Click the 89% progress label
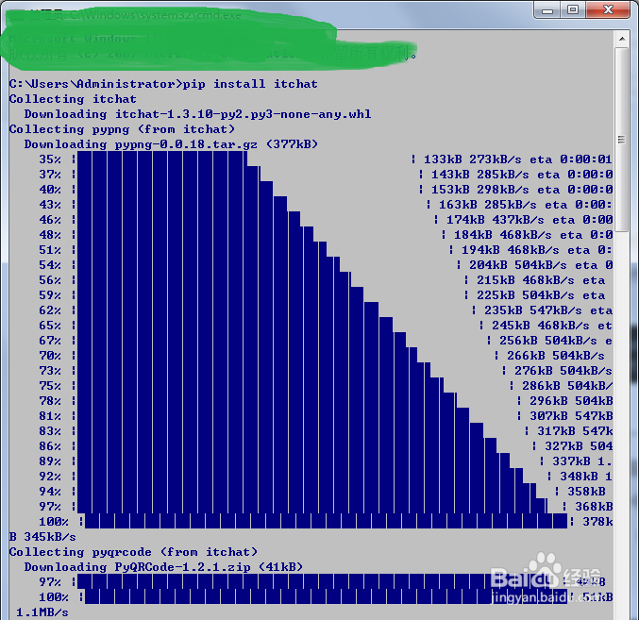This screenshot has width=639, height=620. click(x=50, y=461)
